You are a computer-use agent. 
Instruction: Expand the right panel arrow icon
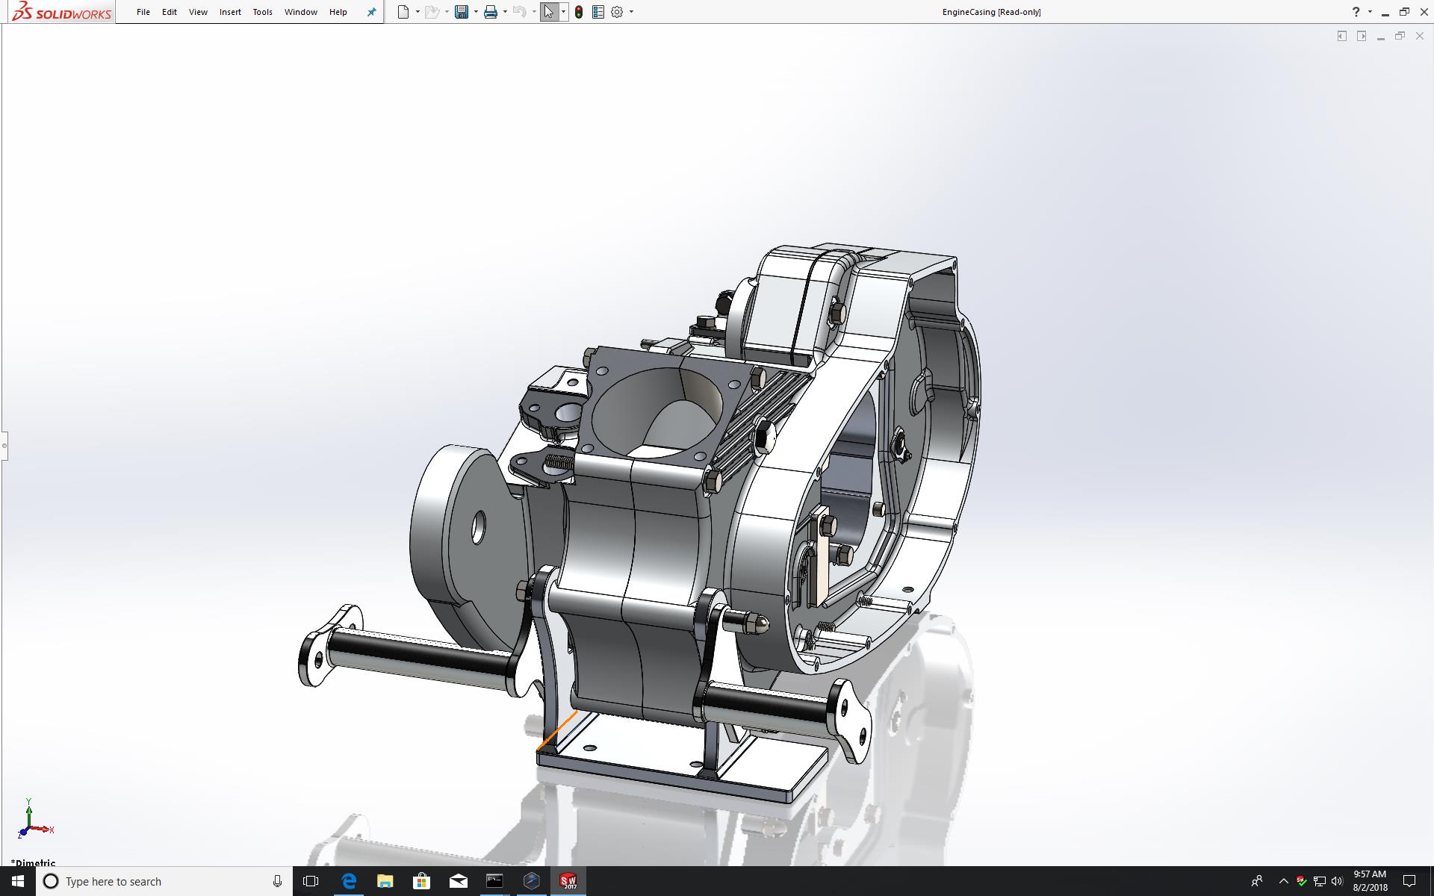pos(1362,36)
